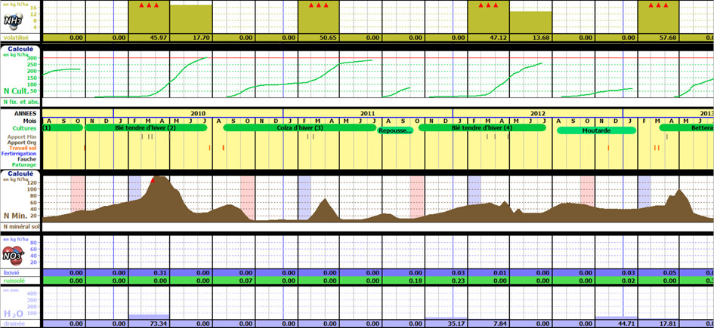Click the drained value 7.84
Image resolution: width=714 pixels, height=328 pixels.
point(500,323)
